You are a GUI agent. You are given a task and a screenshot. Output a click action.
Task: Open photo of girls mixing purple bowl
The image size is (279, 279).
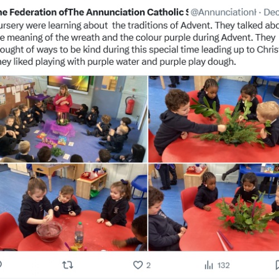pos(74,207)
